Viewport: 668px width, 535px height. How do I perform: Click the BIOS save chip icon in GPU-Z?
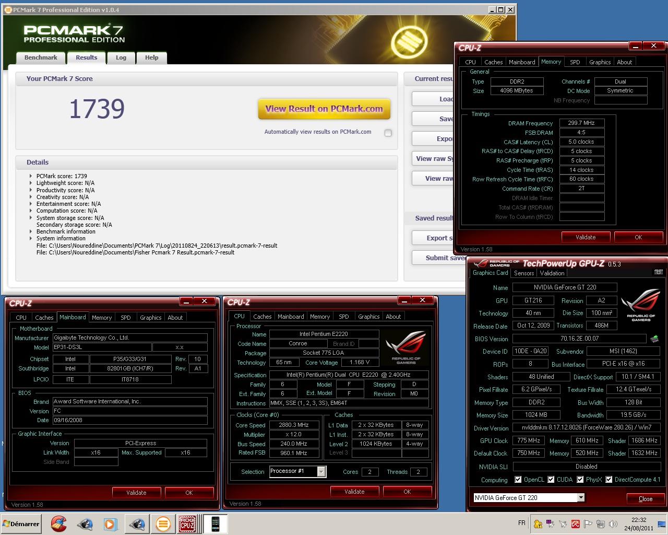click(654, 339)
